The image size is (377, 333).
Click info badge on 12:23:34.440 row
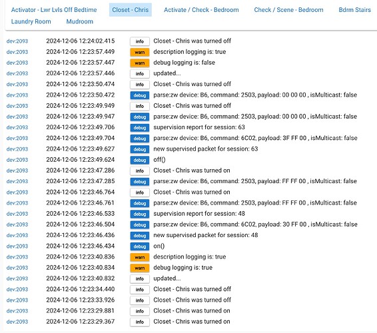(140, 290)
